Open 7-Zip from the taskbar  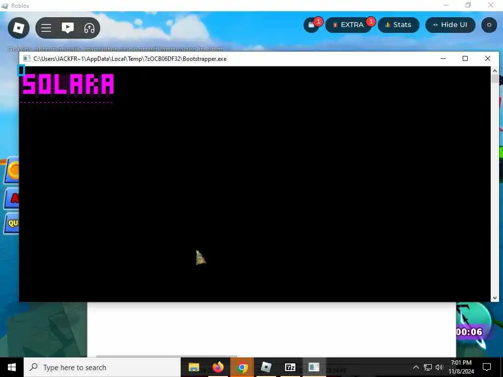coord(290,367)
